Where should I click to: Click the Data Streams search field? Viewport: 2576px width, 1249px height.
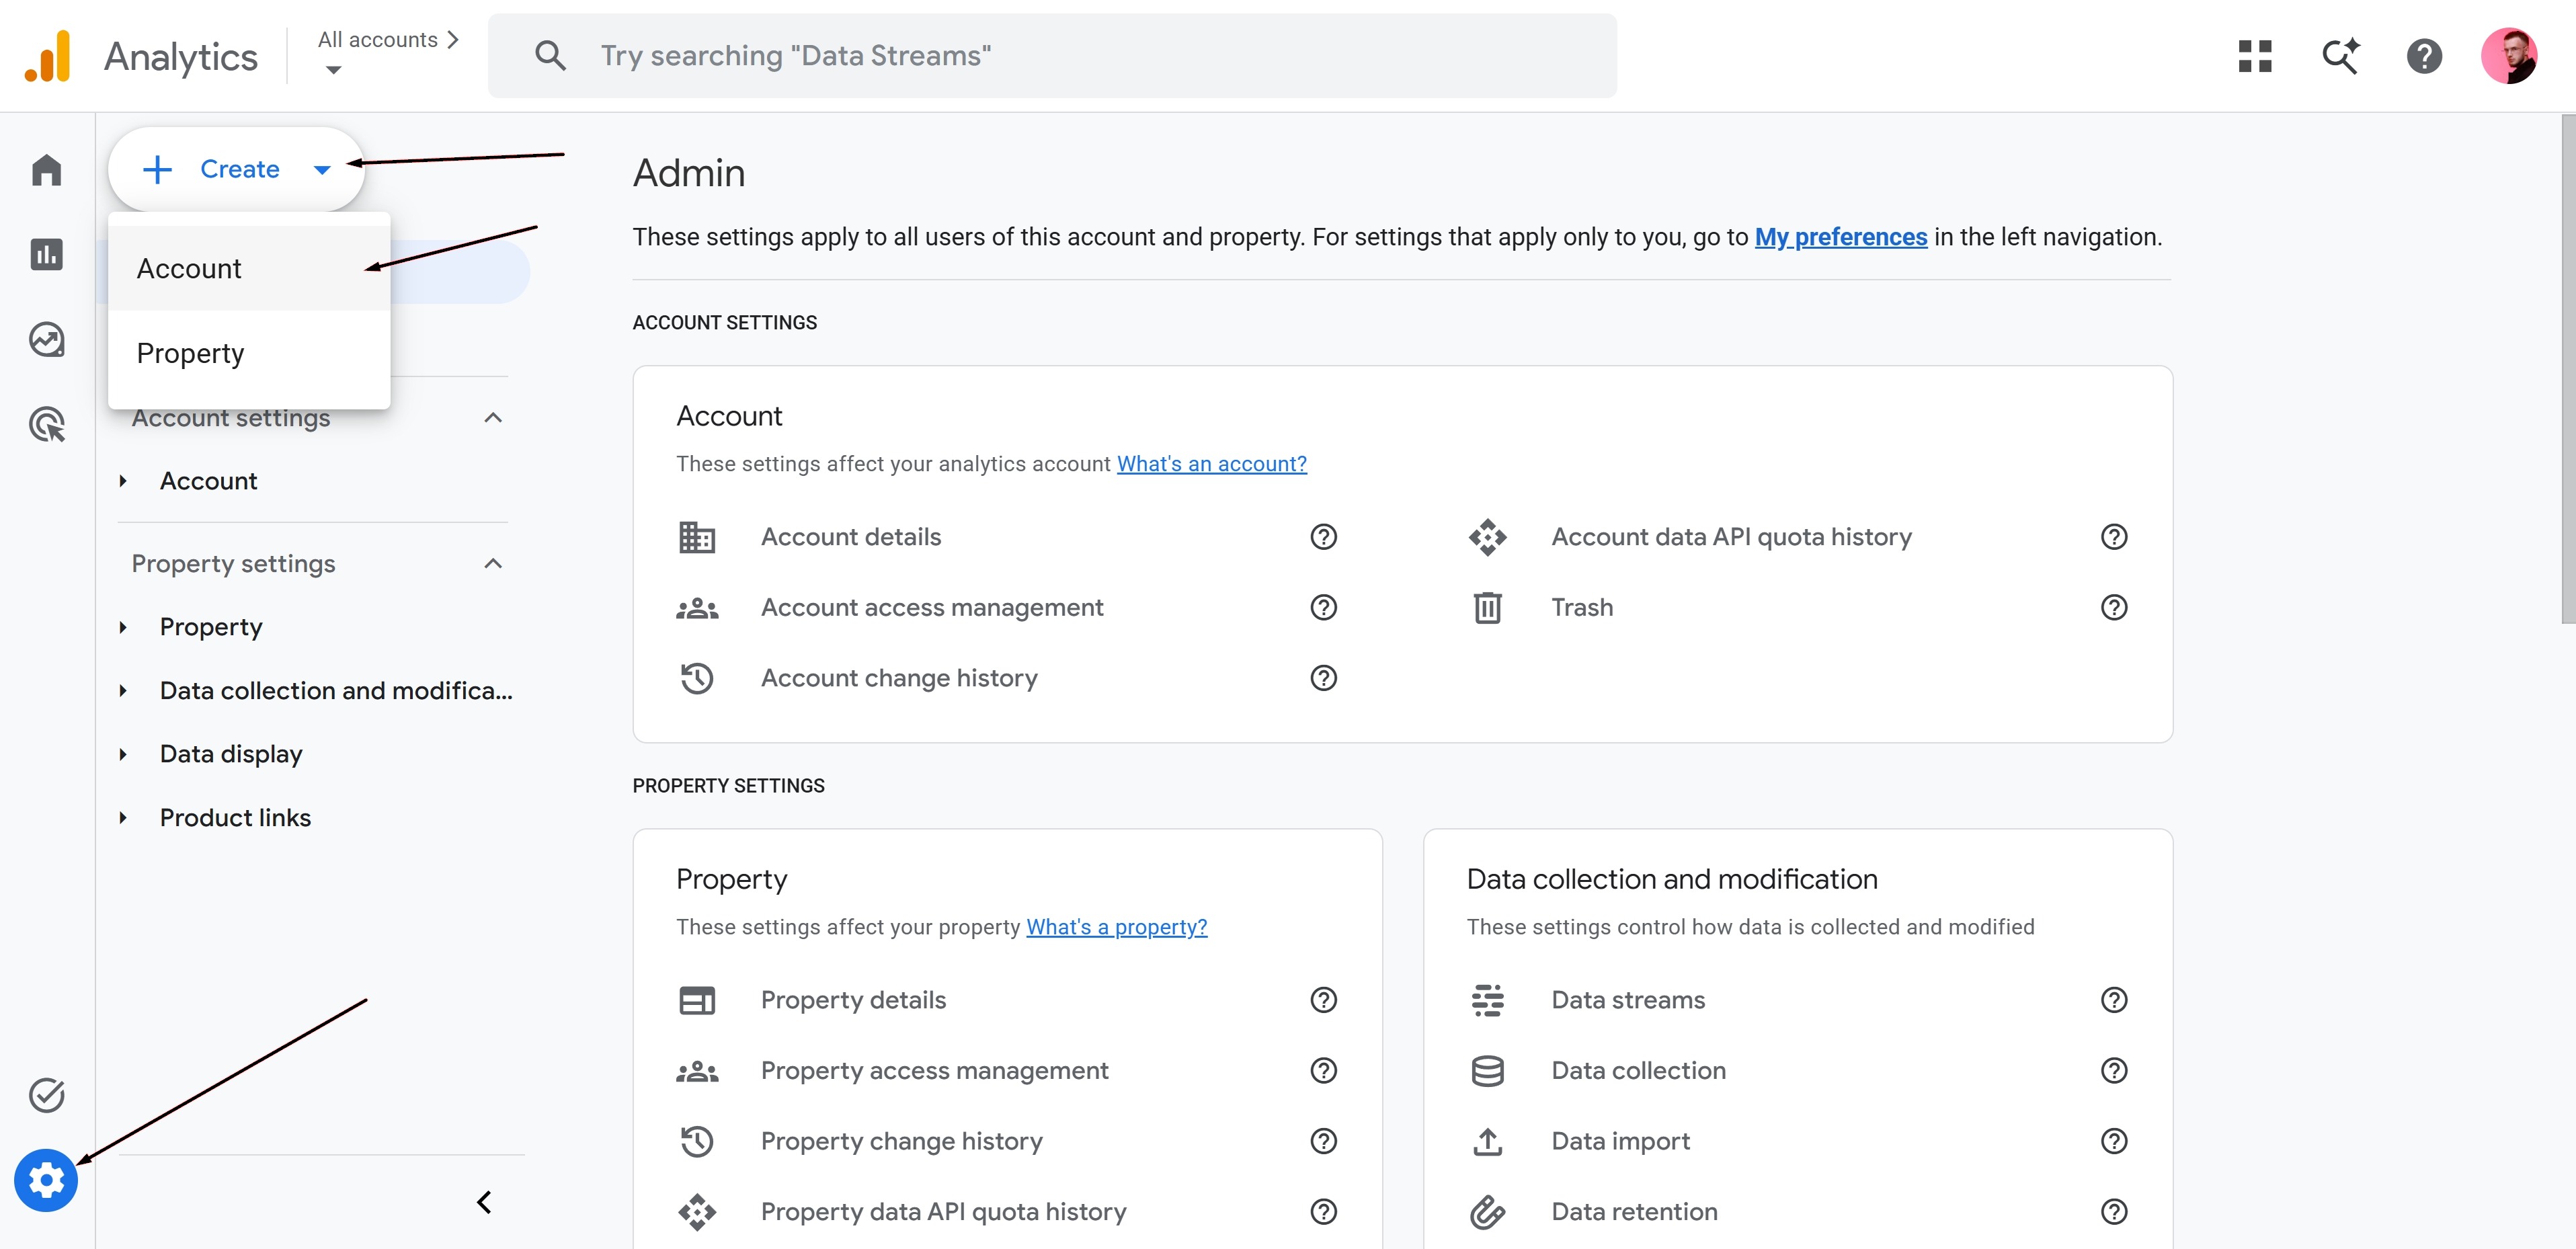(x=1052, y=56)
